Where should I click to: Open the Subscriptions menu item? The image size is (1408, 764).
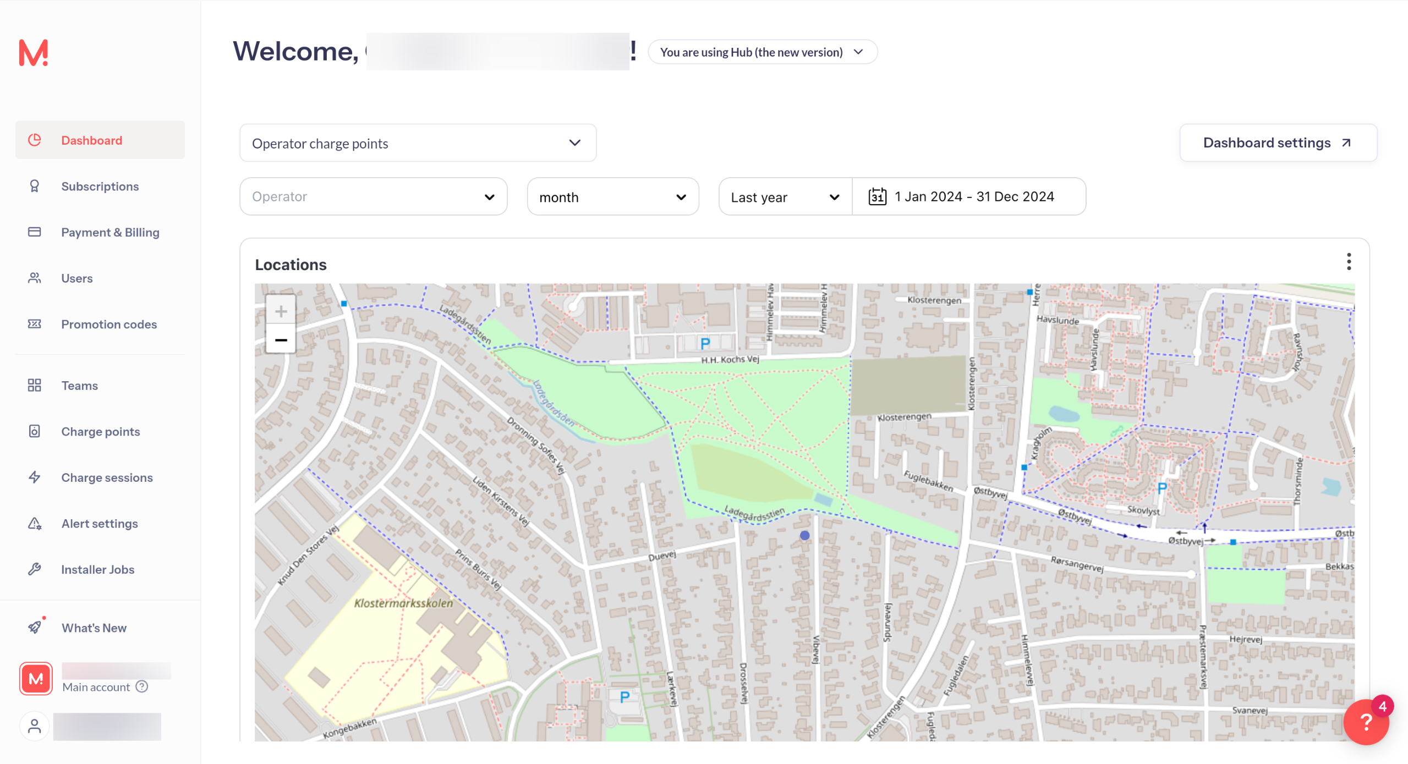[x=100, y=186]
